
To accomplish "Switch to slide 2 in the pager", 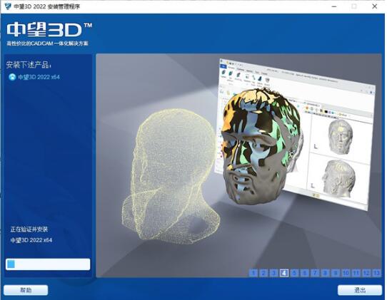I will pyautogui.click(x=263, y=273).
